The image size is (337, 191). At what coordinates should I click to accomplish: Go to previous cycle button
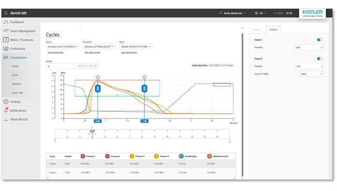85,66
